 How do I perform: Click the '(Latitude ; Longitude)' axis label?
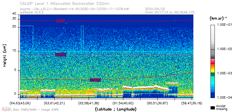click(x=115, y=109)
